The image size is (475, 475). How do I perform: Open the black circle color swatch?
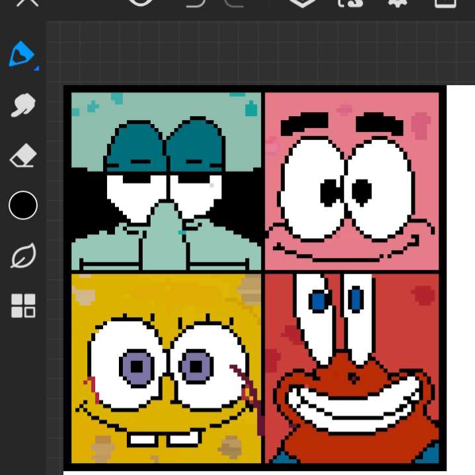(x=23, y=206)
